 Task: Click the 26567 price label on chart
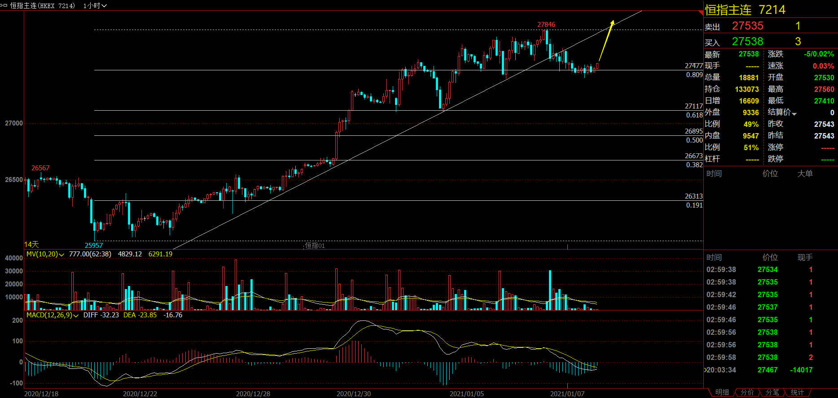(x=40, y=168)
